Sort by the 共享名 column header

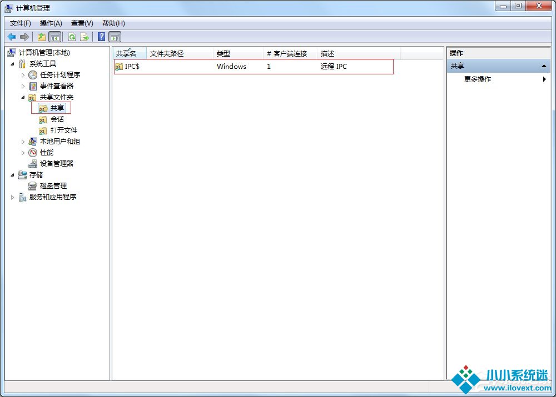(x=130, y=53)
